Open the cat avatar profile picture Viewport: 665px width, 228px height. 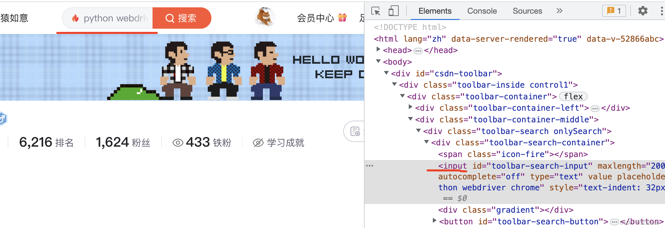click(265, 17)
